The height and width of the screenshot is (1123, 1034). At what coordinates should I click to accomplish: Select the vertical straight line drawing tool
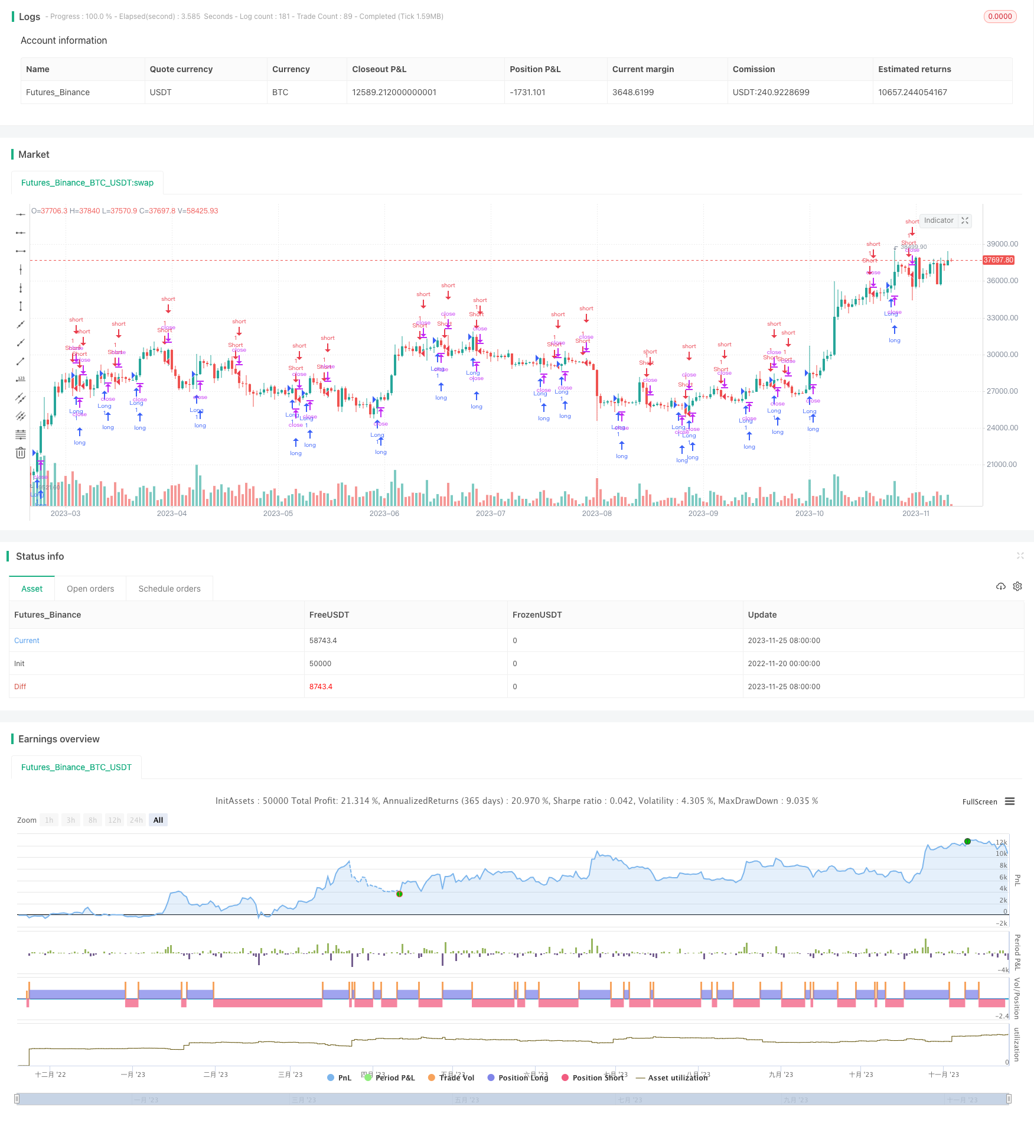[x=21, y=270]
